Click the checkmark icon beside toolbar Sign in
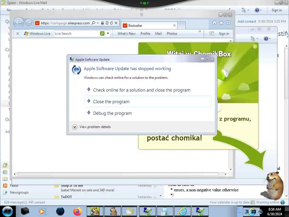Screen dimensions: 289x217 coord(212,34)
